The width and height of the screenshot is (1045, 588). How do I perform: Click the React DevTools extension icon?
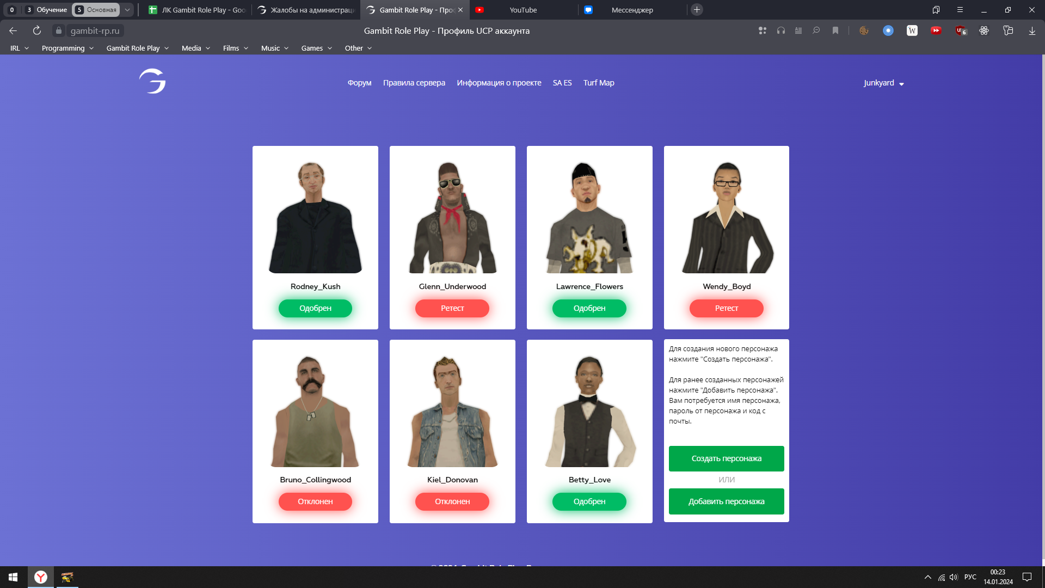pos(984,30)
